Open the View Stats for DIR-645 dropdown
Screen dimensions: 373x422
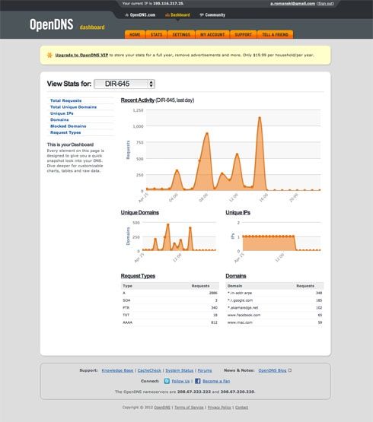(x=124, y=84)
